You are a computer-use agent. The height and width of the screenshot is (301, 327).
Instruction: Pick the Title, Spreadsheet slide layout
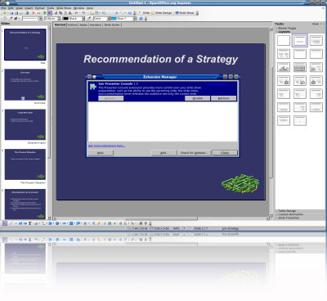[x=300, y=67]
